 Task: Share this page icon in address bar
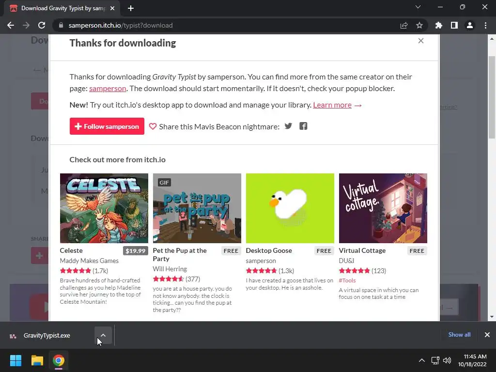[x=404, y=25]
